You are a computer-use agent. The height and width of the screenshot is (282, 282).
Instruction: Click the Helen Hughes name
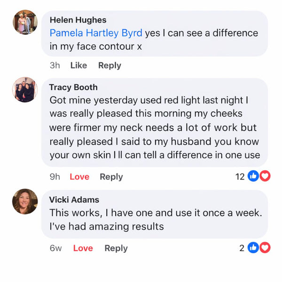pos(78,20)
